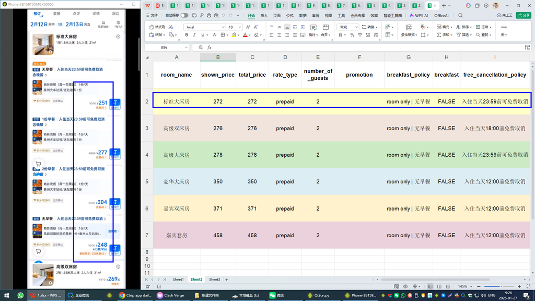Click the thousands separator icon
Screen dimensions: 535x301
(360, 35)
